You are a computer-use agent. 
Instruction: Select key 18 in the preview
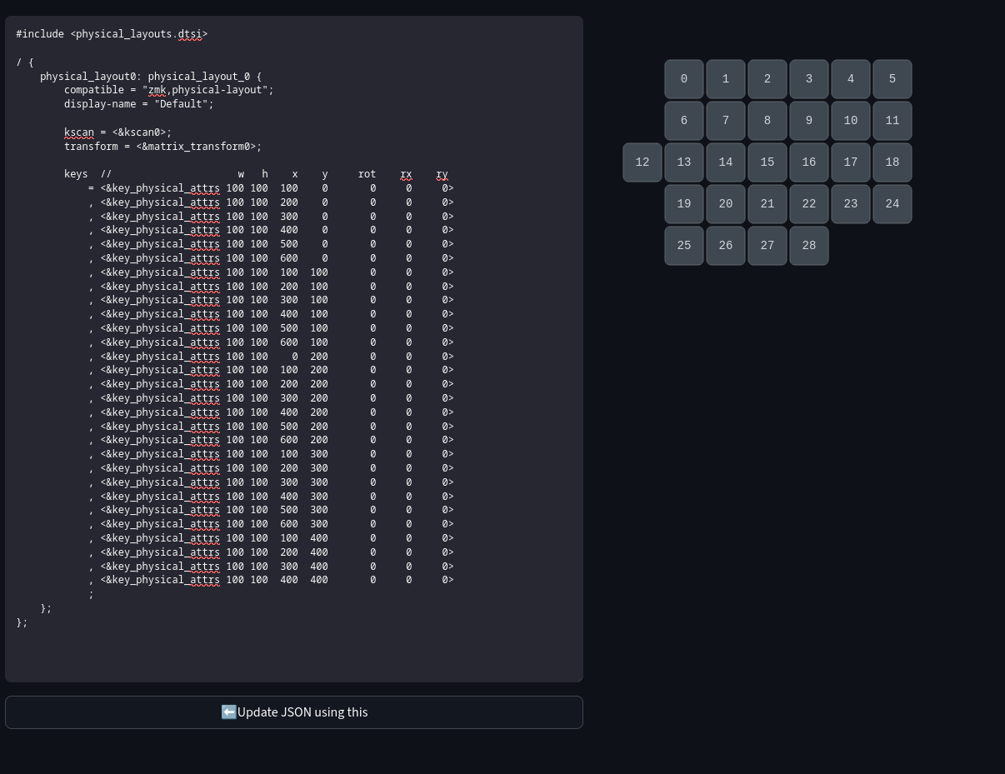coord(892,162)
